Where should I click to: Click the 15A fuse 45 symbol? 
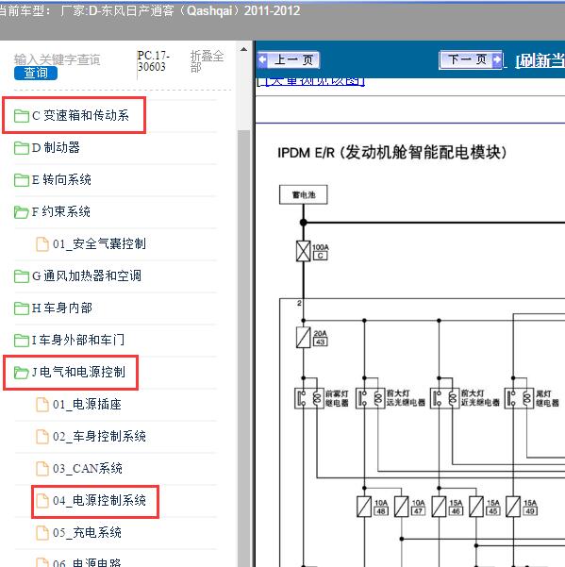coord(476,507)
